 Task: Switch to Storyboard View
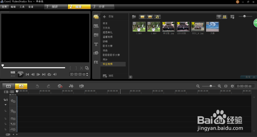[x=8, y=86]
